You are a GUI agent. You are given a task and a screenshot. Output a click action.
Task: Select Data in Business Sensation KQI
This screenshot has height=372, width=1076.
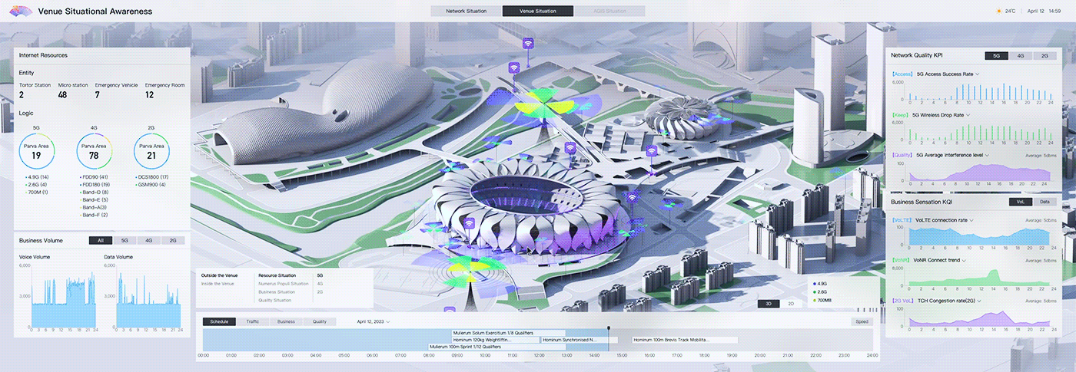[1044, 202]
